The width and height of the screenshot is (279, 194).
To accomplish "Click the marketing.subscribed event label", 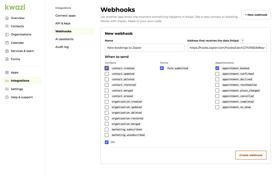I will click(127, 130).
